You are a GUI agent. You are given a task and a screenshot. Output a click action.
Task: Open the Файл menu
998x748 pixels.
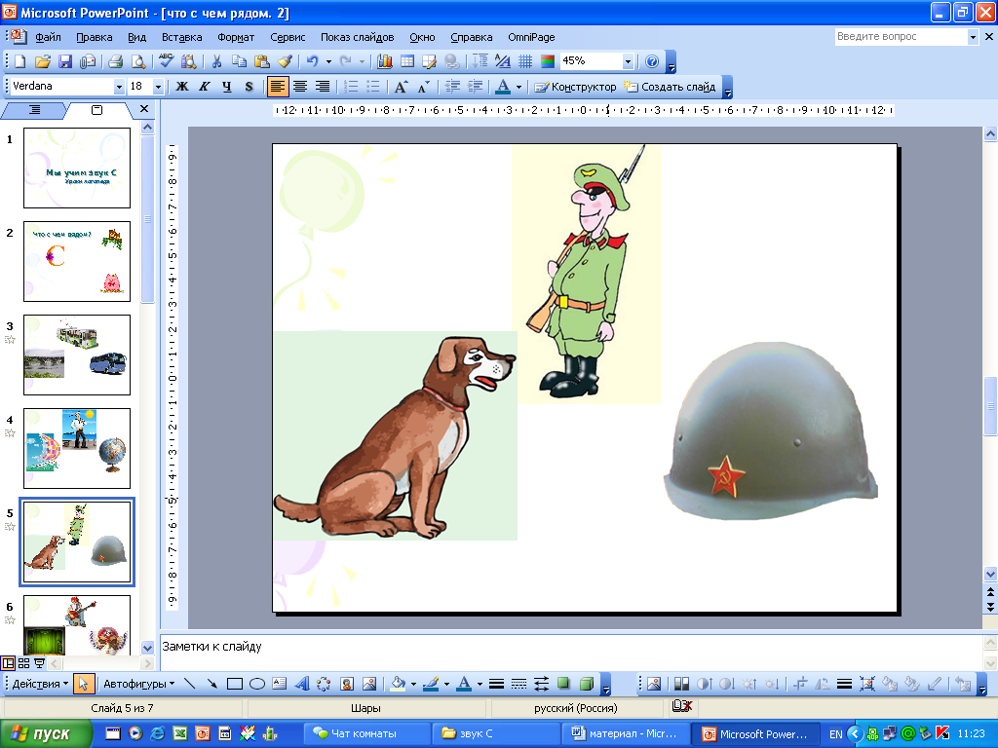[x=49, y=37]
